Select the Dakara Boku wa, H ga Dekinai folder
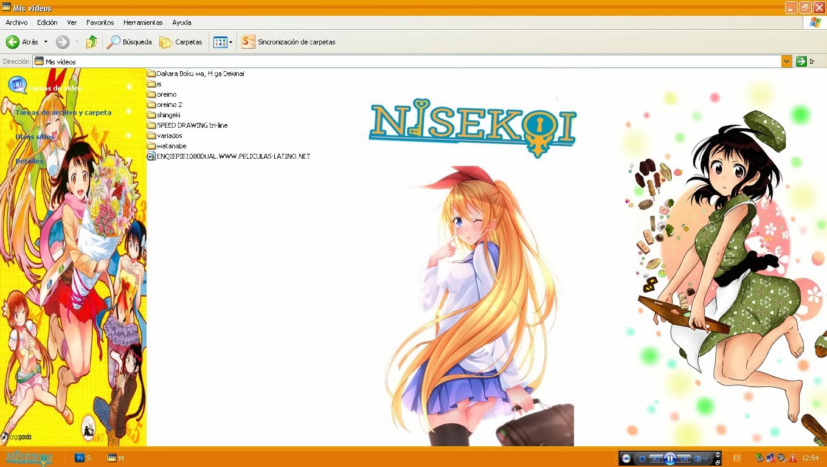 (x=196, y=74)
